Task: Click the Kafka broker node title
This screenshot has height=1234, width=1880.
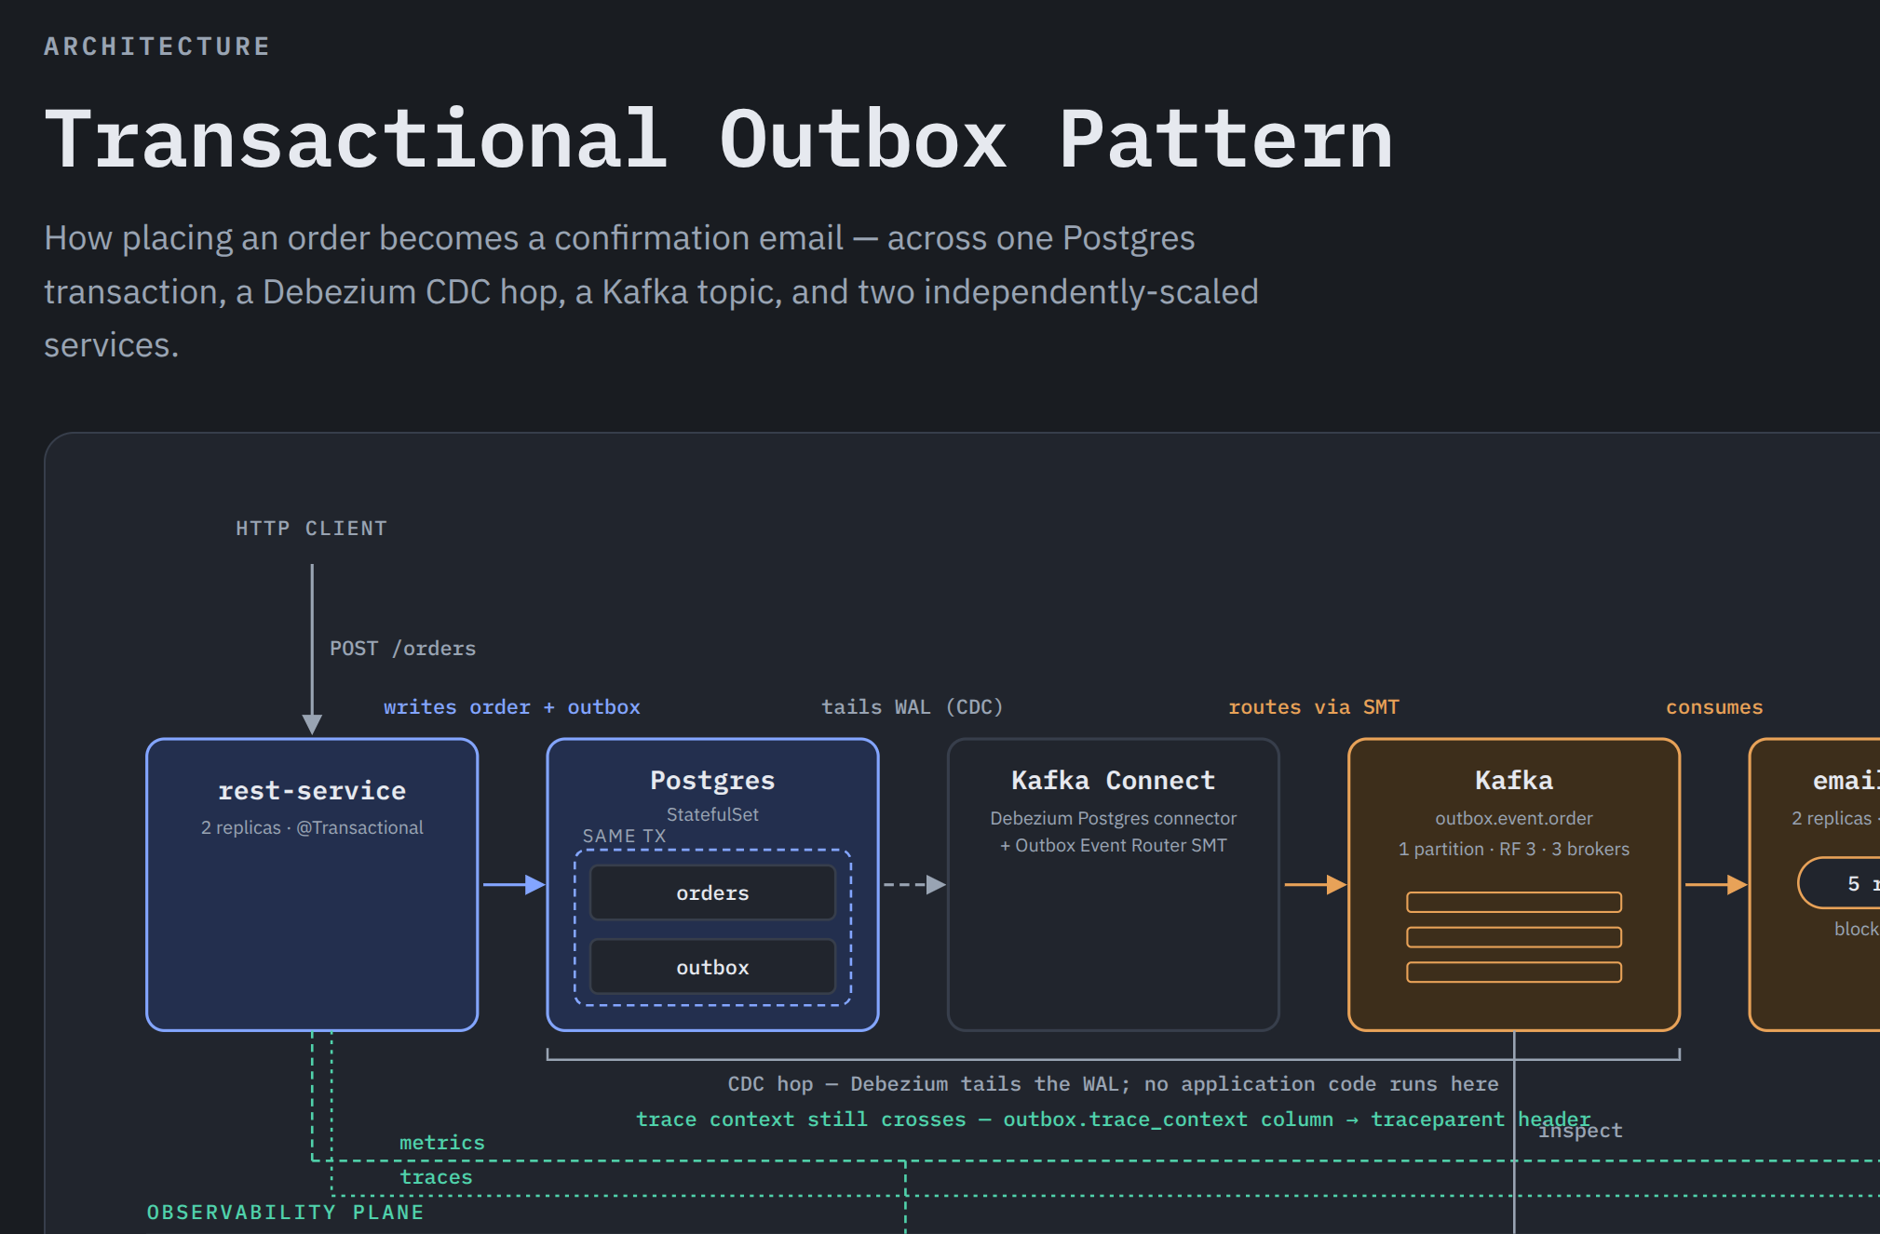Action: pos(1513,780)
